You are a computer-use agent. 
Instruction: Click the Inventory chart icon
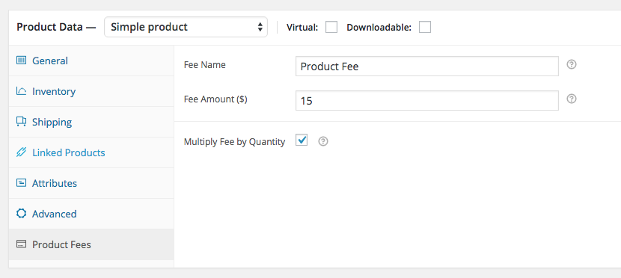[21, 91]
